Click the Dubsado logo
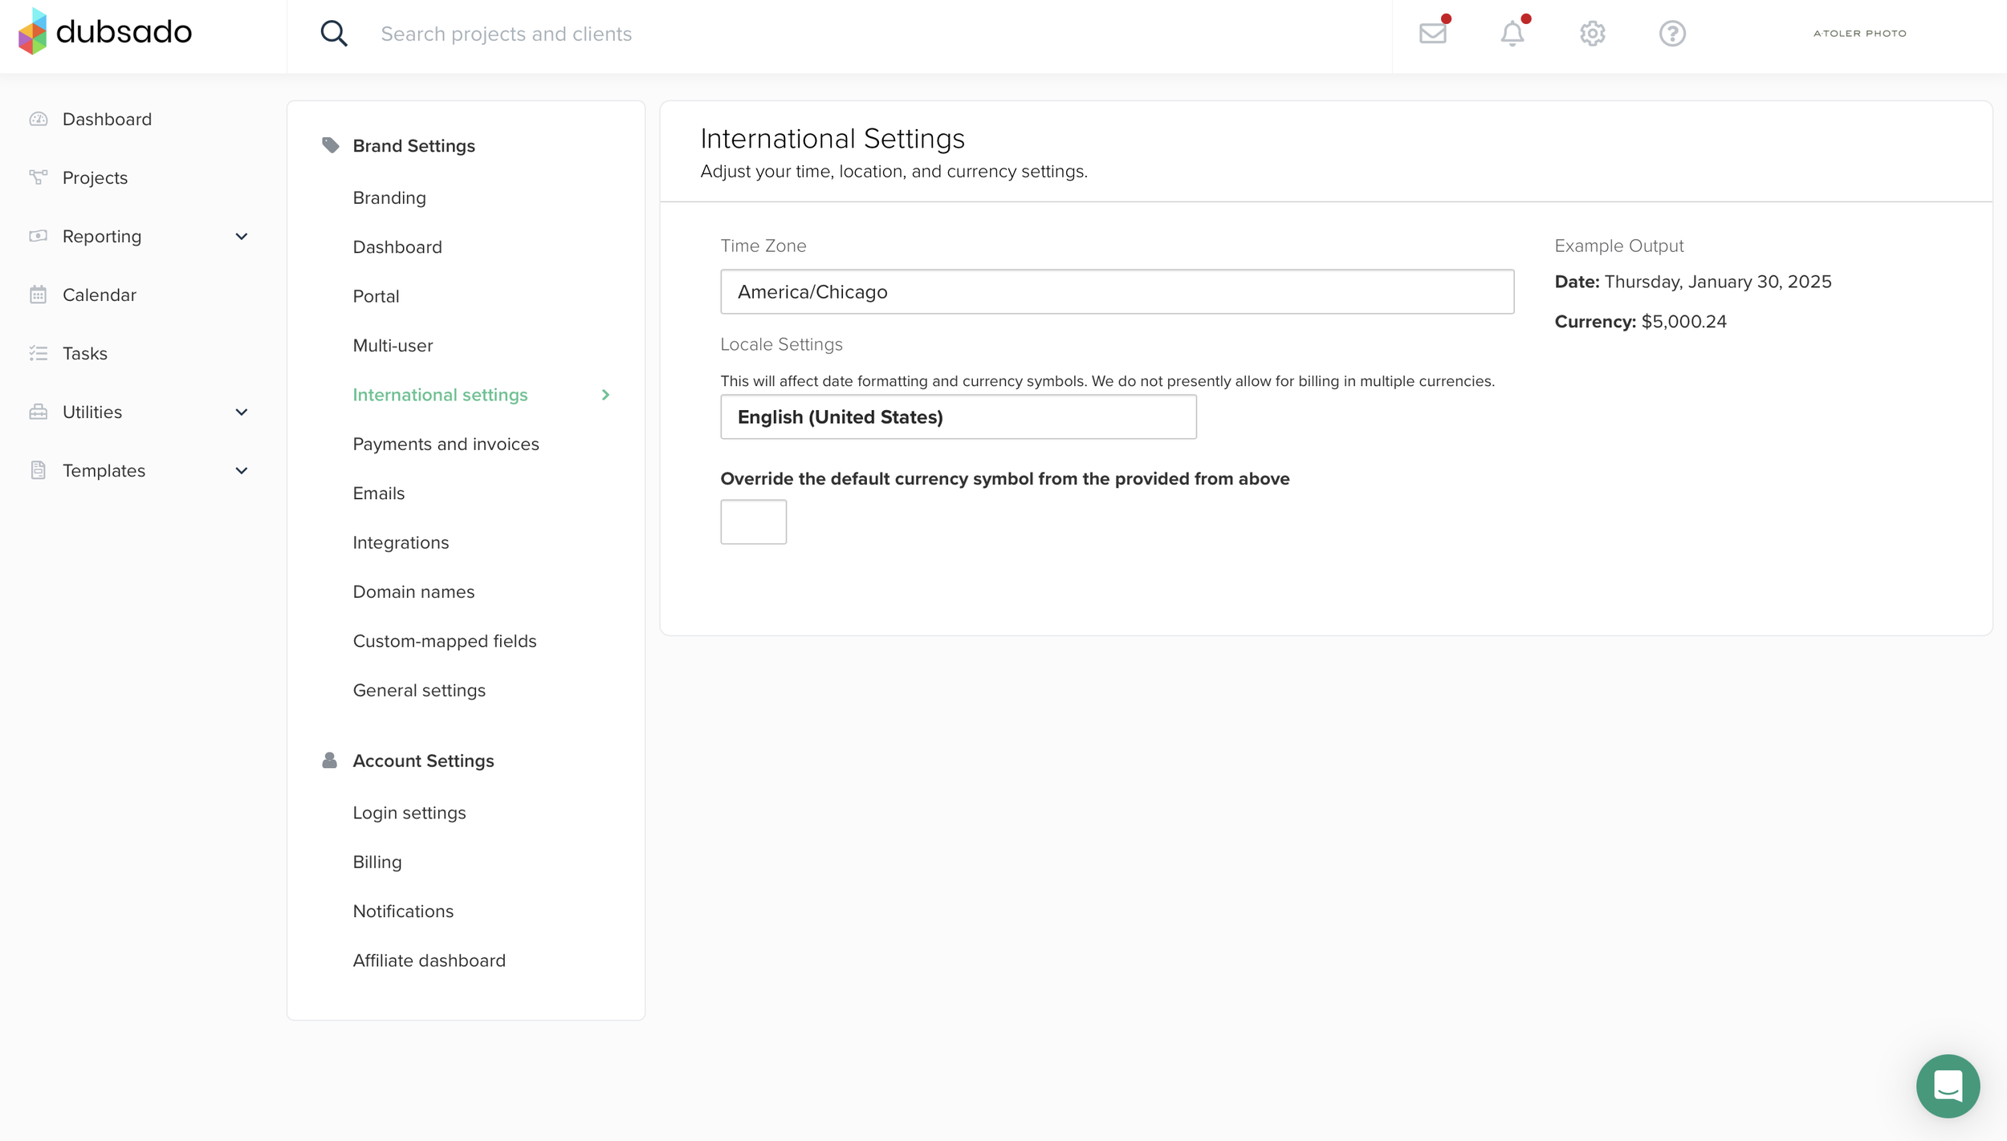The height and width of the screenshot is (1141, 2007). point(105,32)
